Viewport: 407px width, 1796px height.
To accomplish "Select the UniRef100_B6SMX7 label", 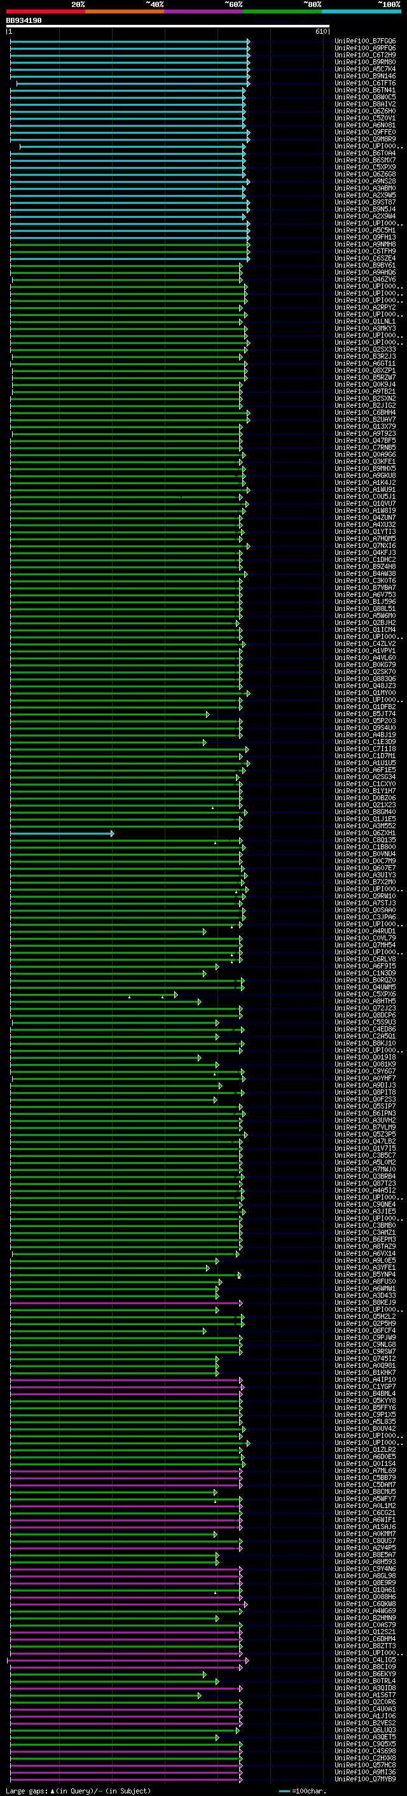I will pyautogui.click(x=365, y=161).
